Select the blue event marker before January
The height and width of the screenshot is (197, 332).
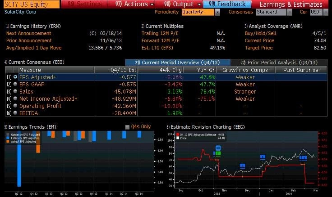[x=263, y=157]
